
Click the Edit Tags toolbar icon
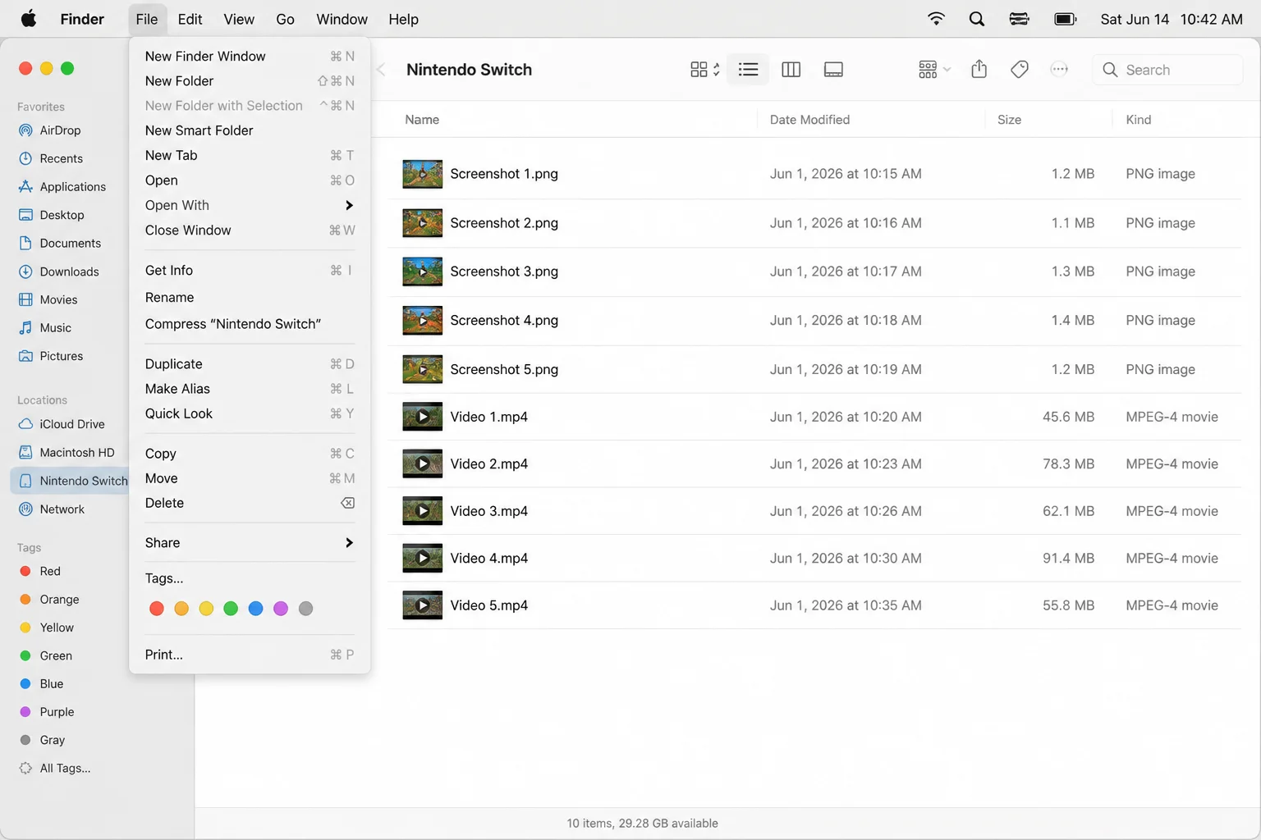1020,70
